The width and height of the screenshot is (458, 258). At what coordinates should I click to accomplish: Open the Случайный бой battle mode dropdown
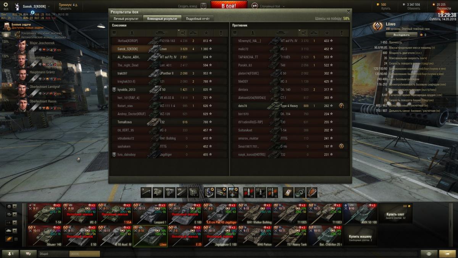[271, 6]
